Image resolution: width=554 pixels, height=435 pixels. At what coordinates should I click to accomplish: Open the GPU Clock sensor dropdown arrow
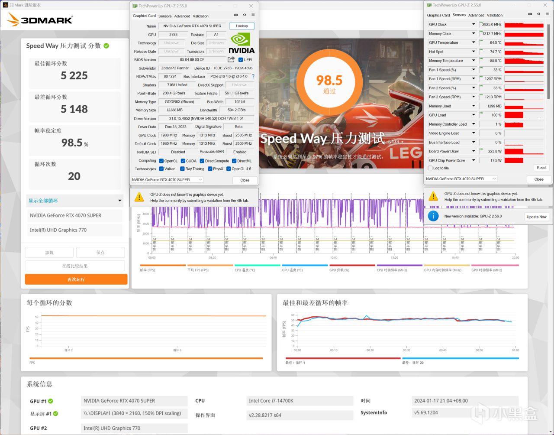(x=473, y=24)
